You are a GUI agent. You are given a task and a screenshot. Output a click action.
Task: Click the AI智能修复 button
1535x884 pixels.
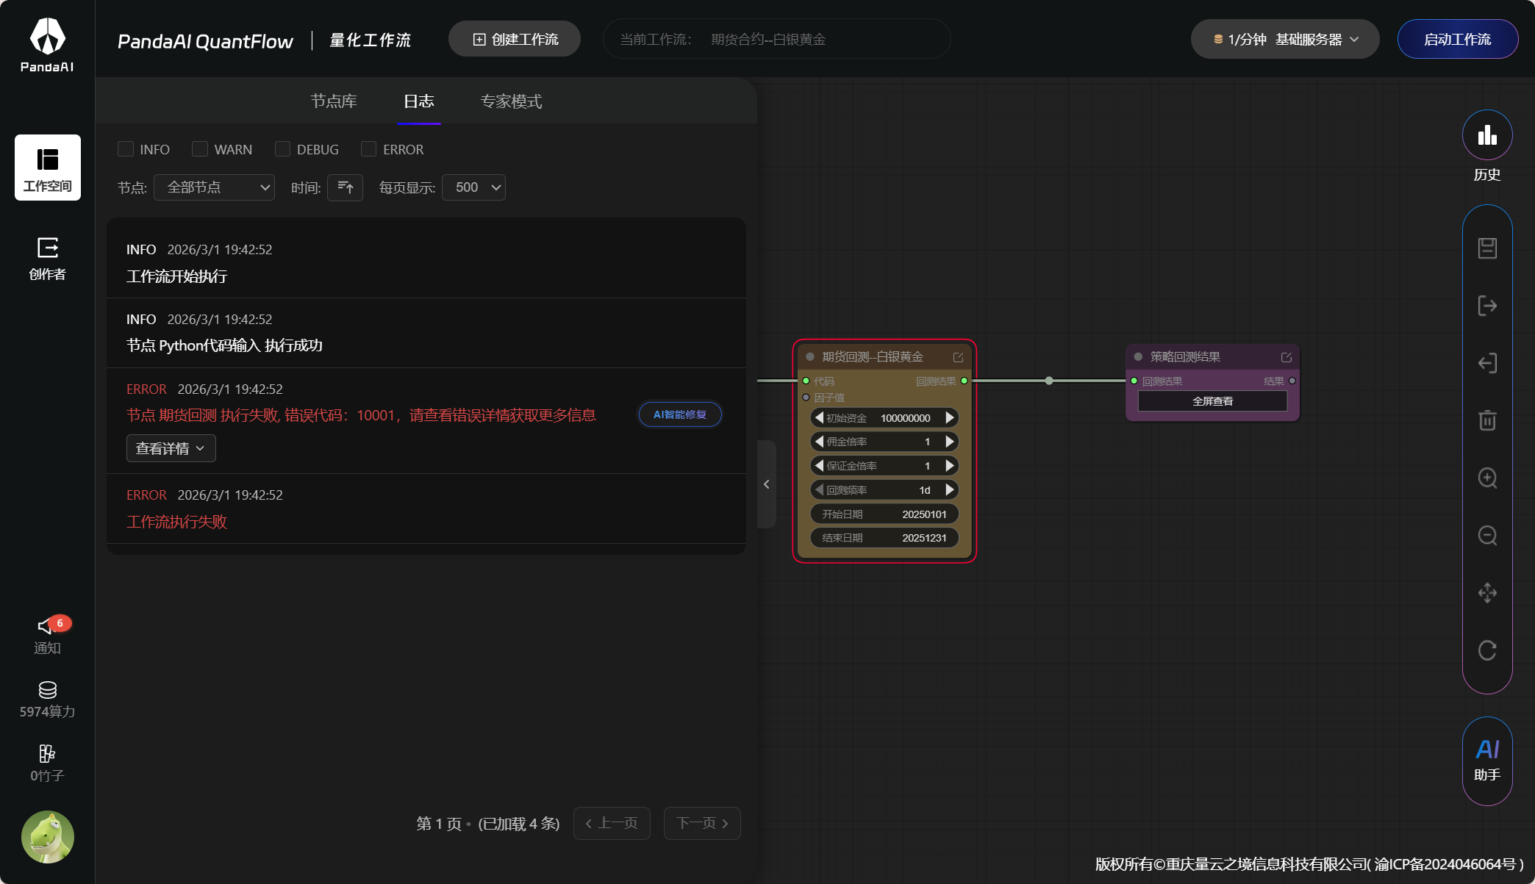(x=680, y=414)
